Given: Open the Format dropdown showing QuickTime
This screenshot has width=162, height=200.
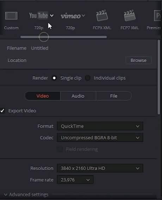Looking at the screenshot, I should [100, 126].
